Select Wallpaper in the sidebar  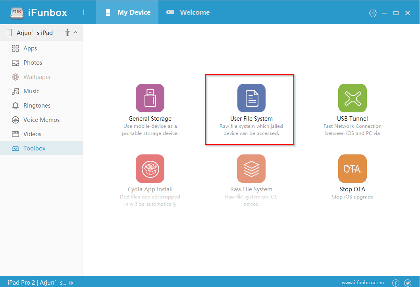[x=41, y=77]
